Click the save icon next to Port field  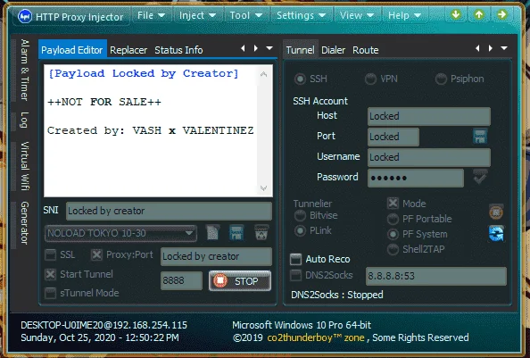click(x=480, y=137)
